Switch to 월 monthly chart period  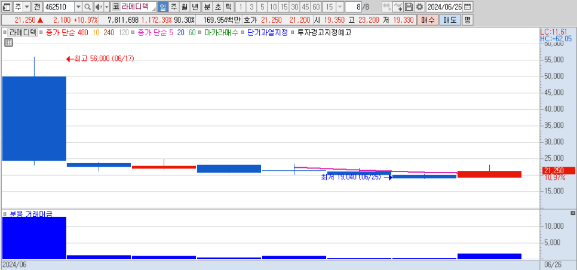(185, 7)
